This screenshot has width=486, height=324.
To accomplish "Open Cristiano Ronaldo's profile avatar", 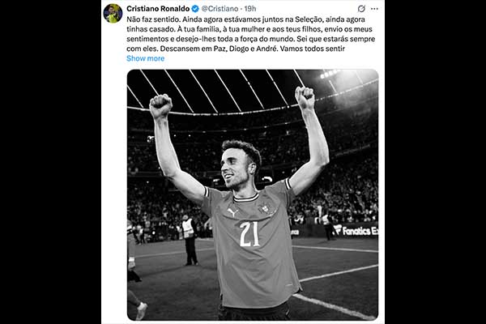I will tap(113, 13).
